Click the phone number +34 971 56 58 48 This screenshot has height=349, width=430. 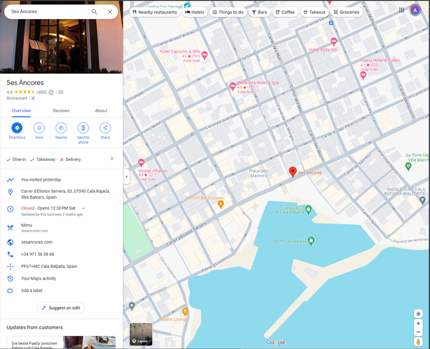coord(37,254)
